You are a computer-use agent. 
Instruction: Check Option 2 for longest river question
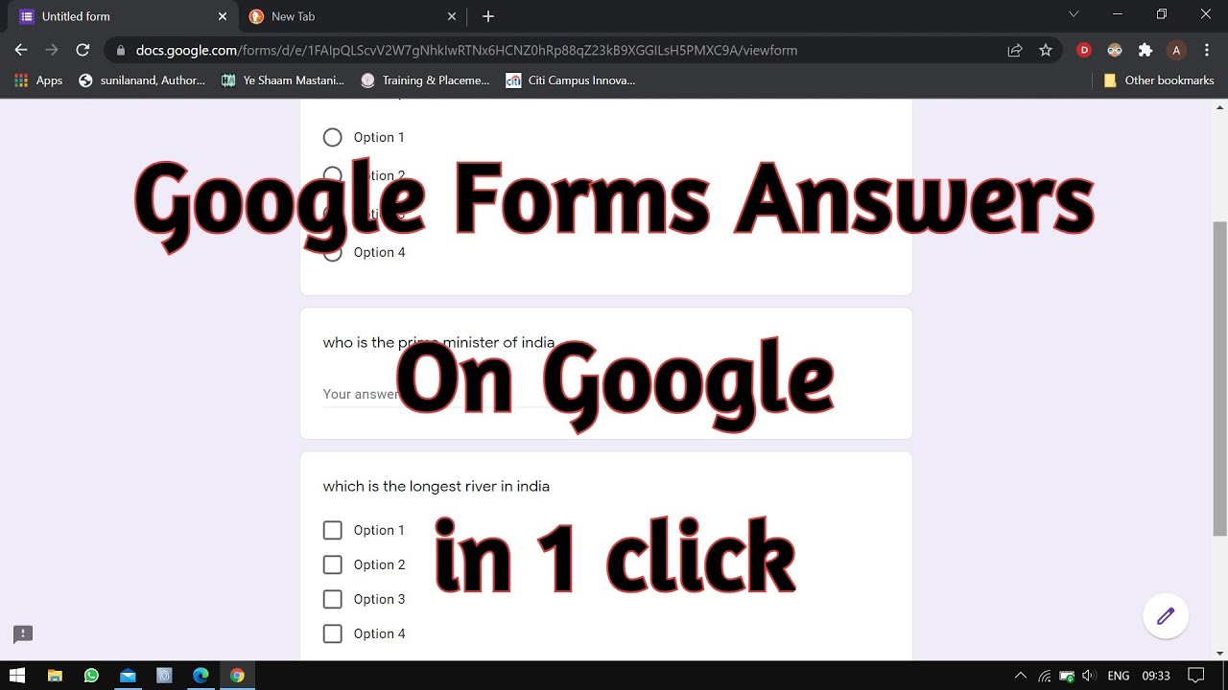point(333,564)
